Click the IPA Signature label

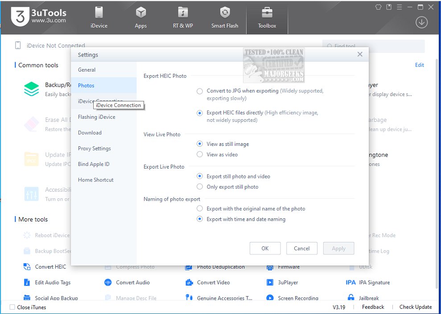(x=375, y=282)
